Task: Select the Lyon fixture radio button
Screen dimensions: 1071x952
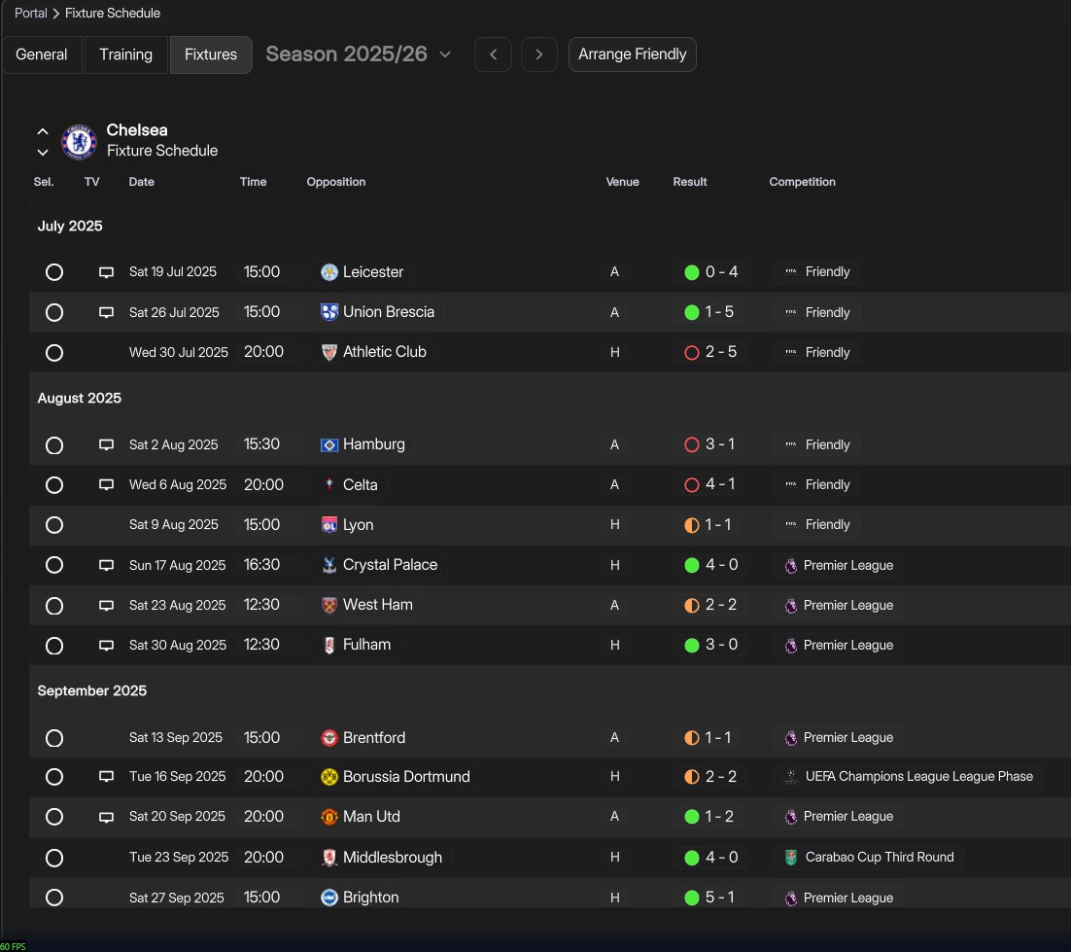Action: coord(54,525)
